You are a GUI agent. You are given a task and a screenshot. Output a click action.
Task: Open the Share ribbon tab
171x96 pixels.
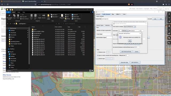coord(19,12)
